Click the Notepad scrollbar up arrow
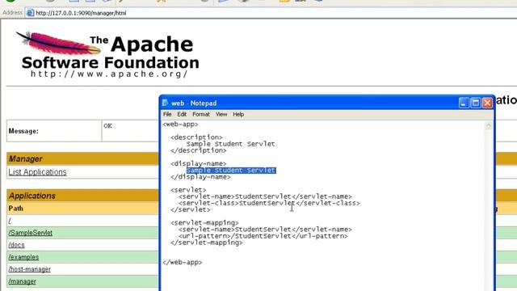This screenshot has height=291, width=517. [x=488, y=125]
